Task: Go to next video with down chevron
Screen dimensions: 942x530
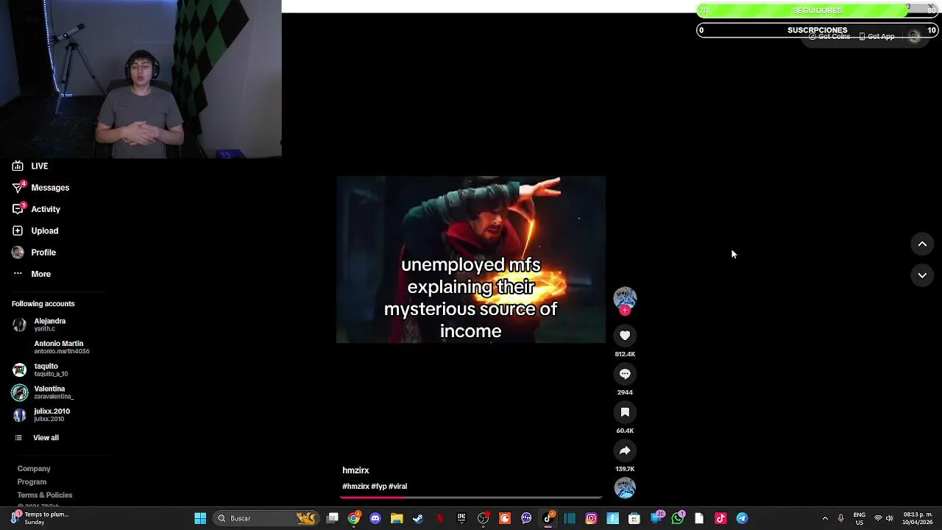Action: click(922, 275)
